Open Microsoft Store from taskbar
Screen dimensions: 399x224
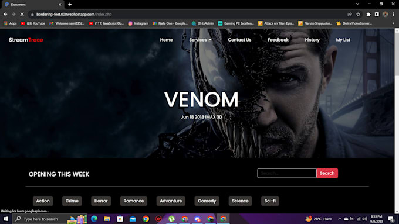coord(120,219)
